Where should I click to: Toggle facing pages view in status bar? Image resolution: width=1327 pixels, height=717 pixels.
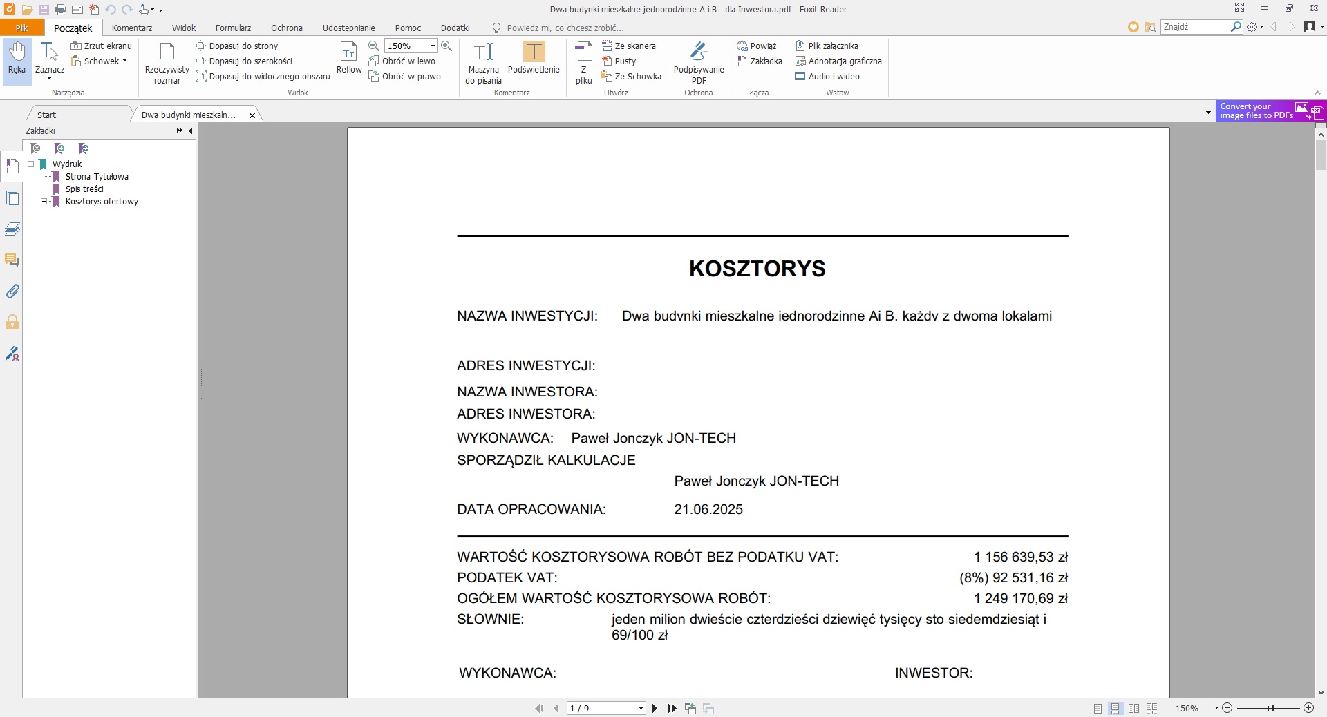click(x=1133, y=709)
